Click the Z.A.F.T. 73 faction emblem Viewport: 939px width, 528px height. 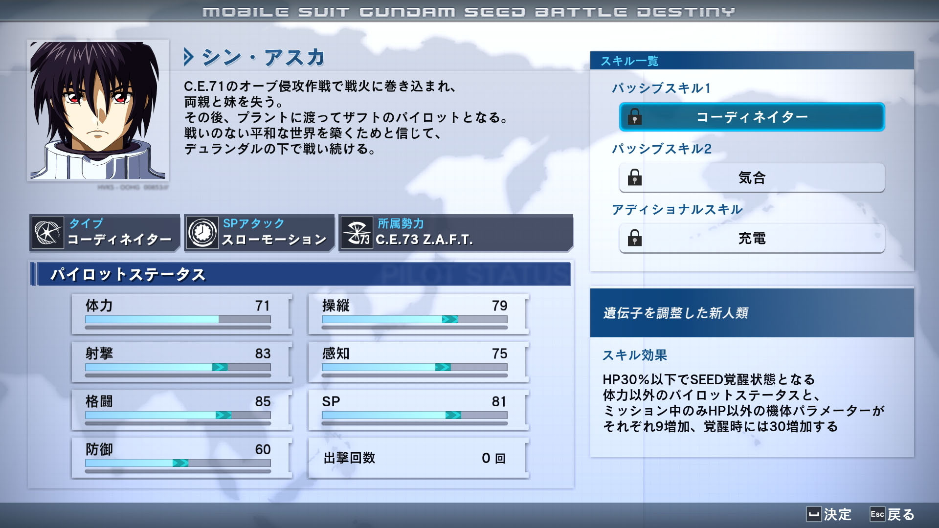coord(357,233)
